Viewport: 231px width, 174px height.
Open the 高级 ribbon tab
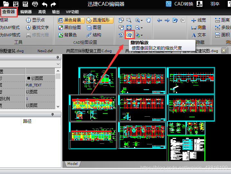[x=42, y=12]
